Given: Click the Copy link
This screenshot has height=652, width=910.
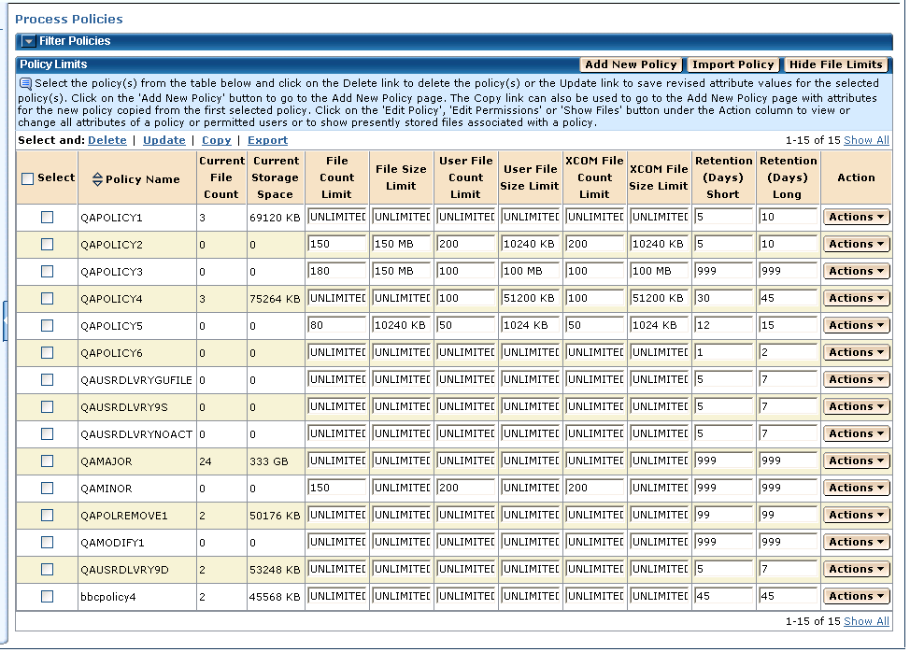Looking at the screenshot, I should [x=217, y=140].
